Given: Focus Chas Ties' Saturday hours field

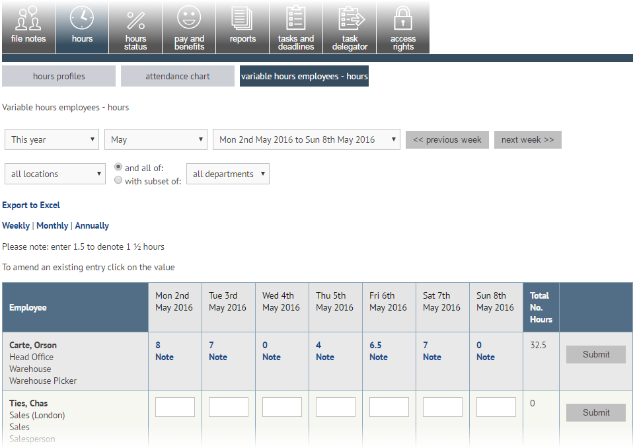Looking at the screenshot, I should (x=442, y=407).
